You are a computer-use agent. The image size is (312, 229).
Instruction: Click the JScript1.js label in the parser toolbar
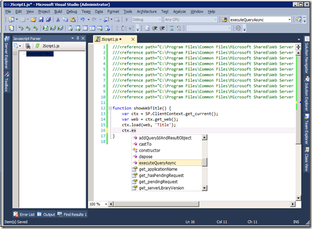tap(51, 46)
